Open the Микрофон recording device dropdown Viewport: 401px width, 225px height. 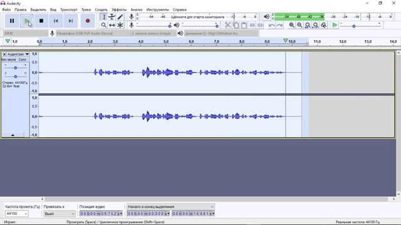pyautogui.click(x=93, y=33)
